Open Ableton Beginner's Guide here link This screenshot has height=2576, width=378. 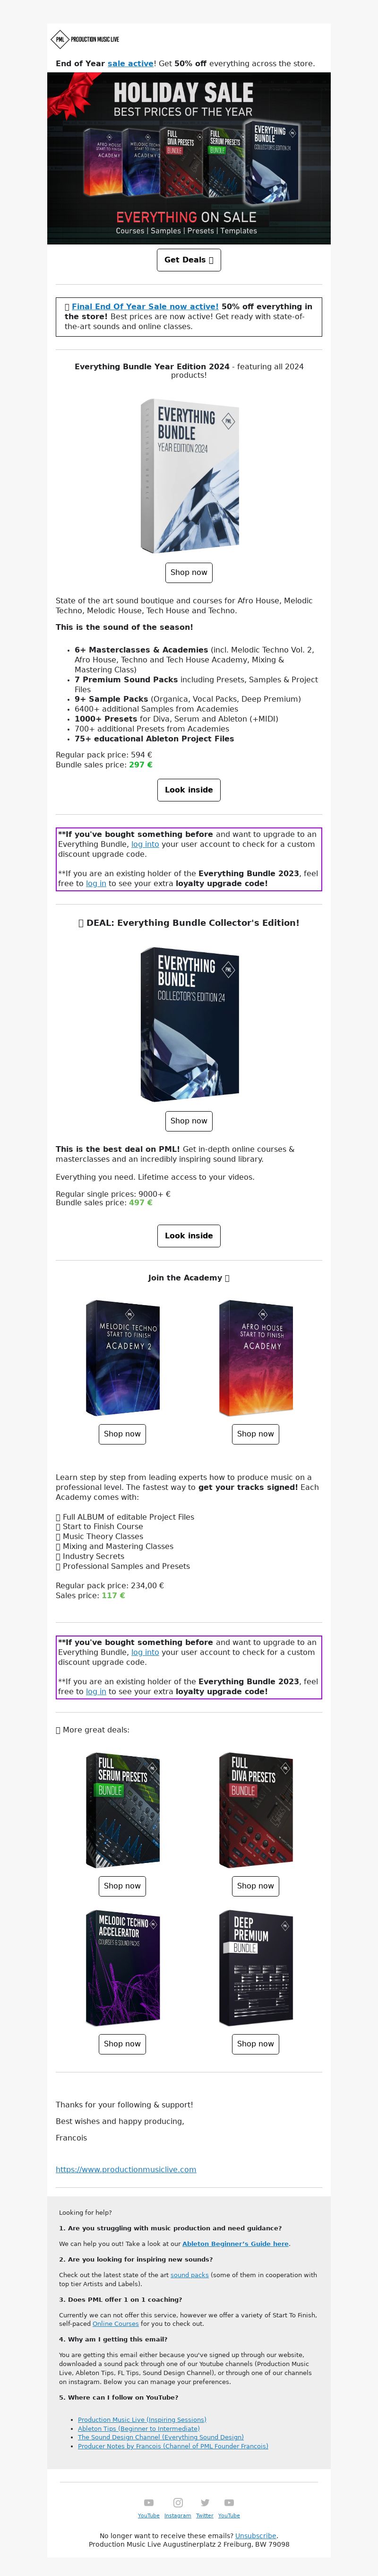(x=235, y=2244)
